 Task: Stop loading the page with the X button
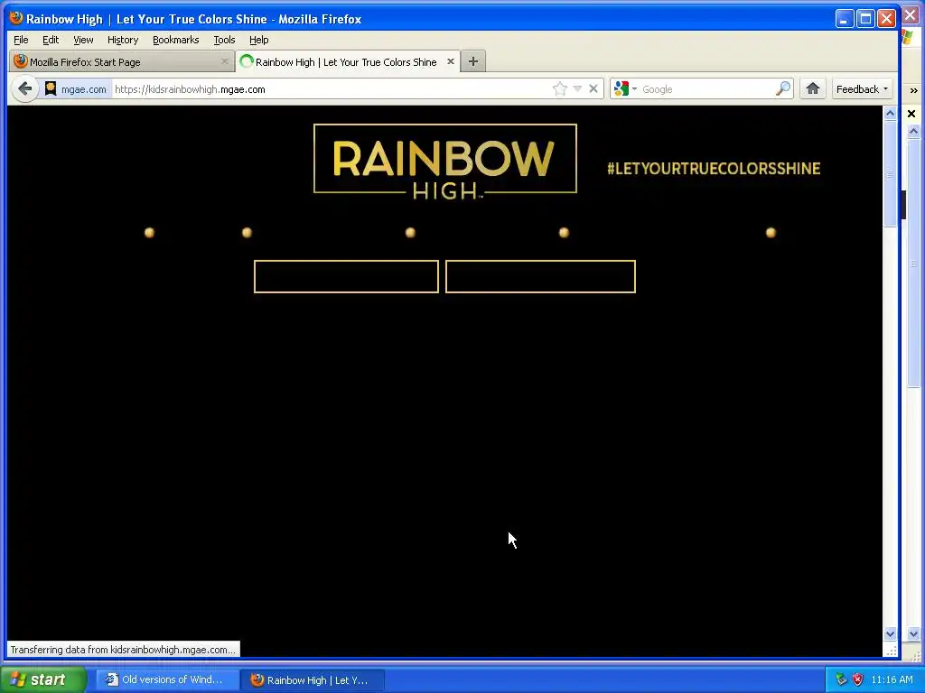[x=593, y=89]
